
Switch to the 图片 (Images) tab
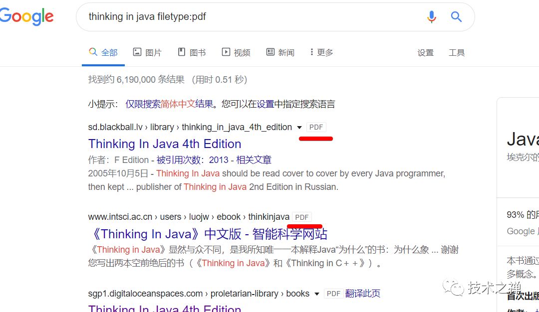[x=147, y=52]
